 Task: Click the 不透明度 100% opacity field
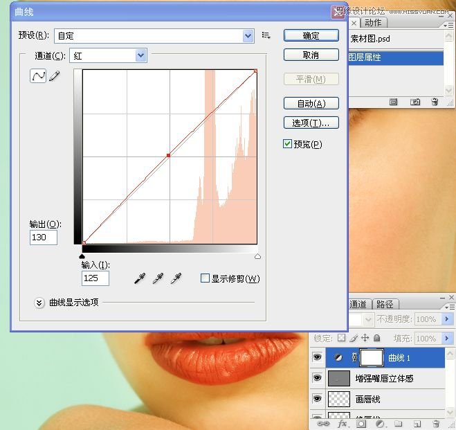point(428,319)
